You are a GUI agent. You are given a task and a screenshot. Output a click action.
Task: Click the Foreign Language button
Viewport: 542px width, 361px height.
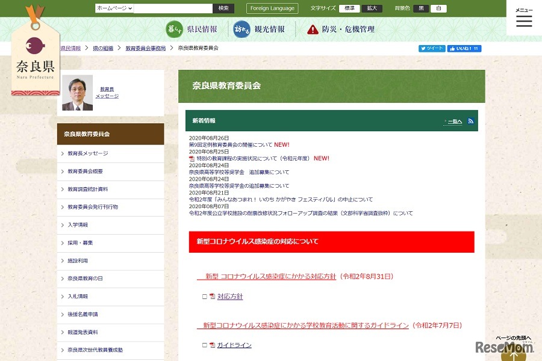(272, 8)
